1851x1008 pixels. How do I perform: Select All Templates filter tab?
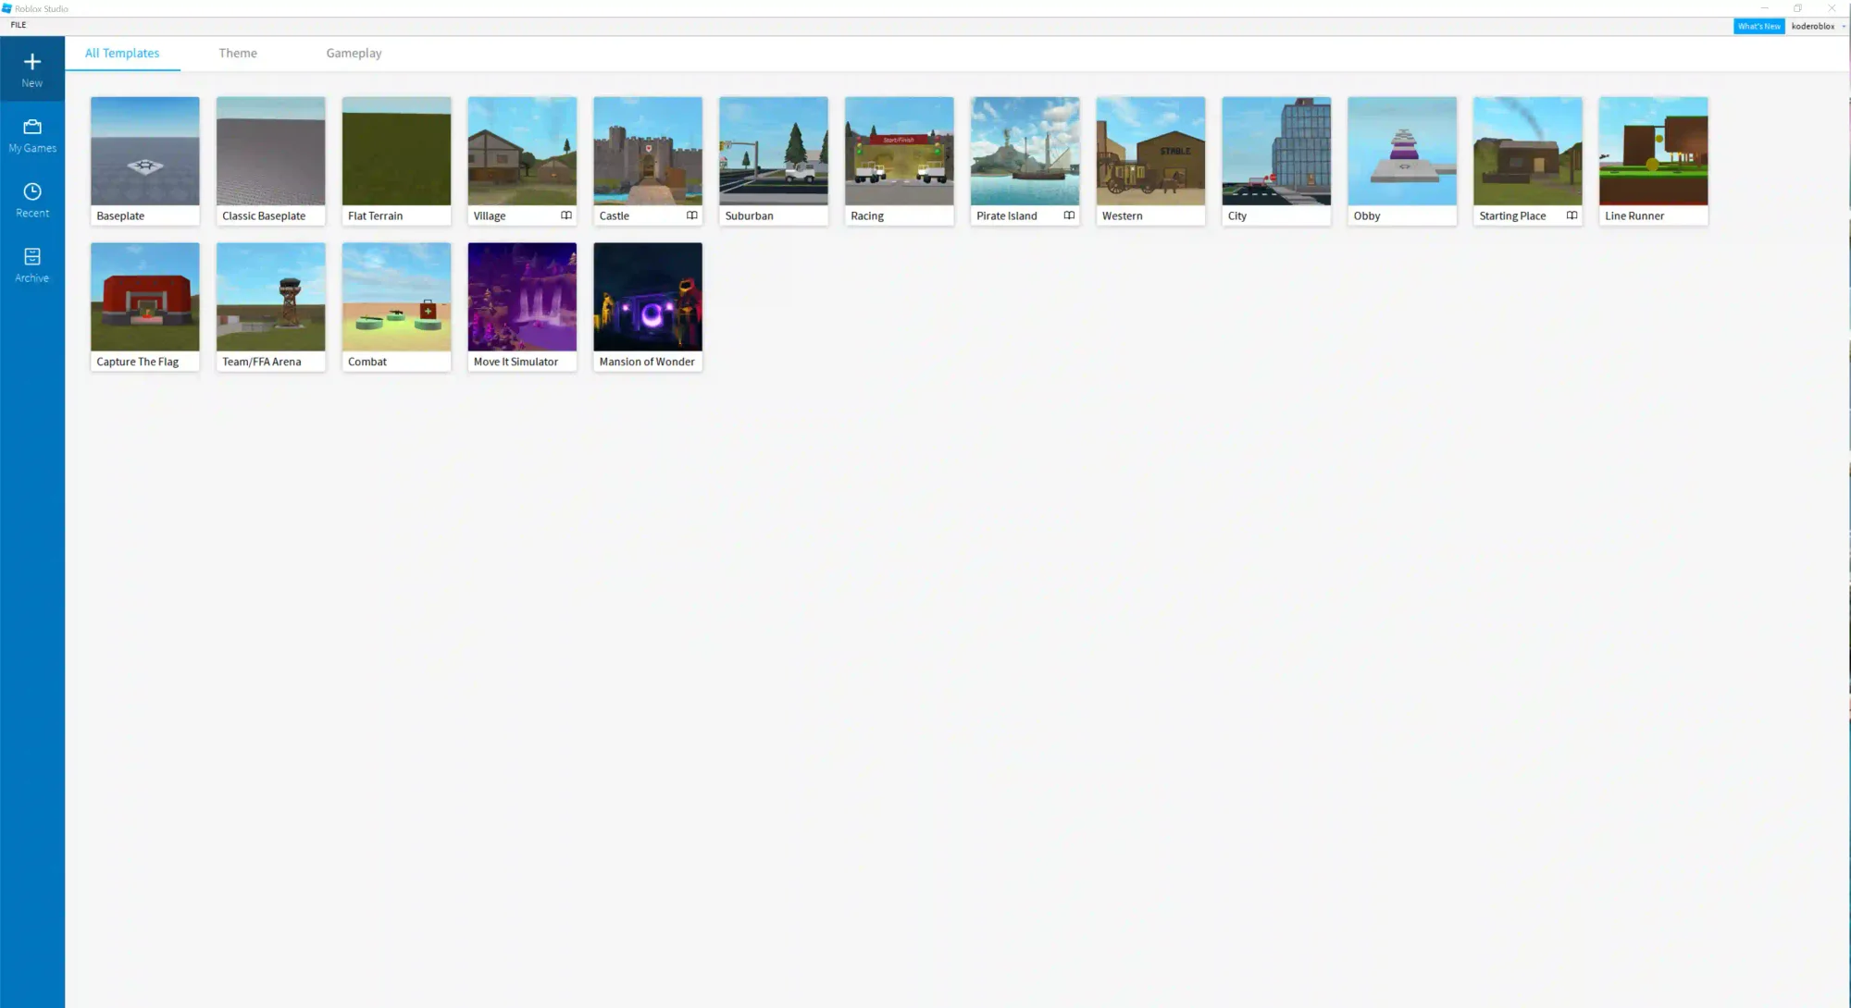point(120,52)
